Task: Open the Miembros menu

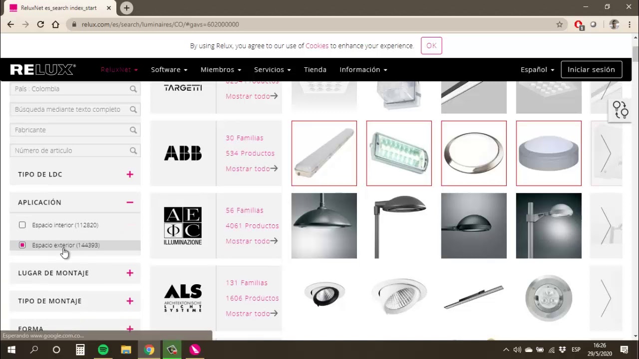Action: [221, 70]
